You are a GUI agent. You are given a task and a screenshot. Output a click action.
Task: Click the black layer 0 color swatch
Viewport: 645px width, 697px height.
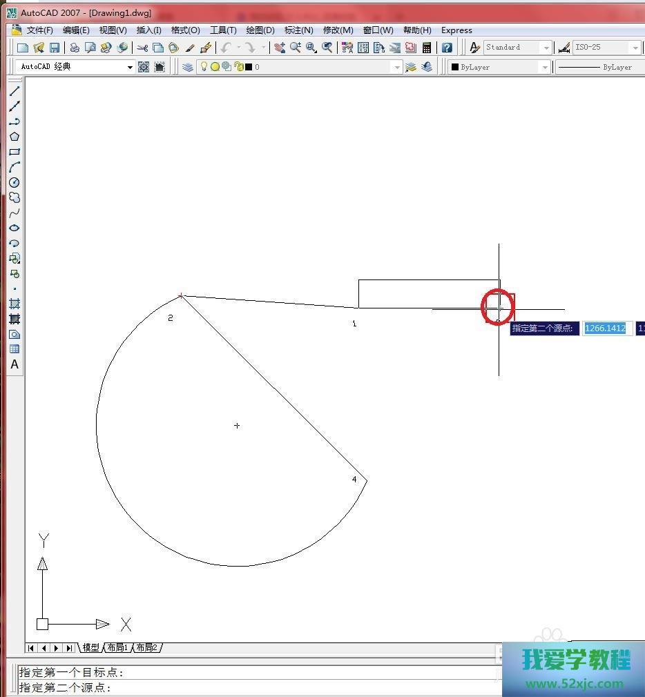[x=249, y=67]
